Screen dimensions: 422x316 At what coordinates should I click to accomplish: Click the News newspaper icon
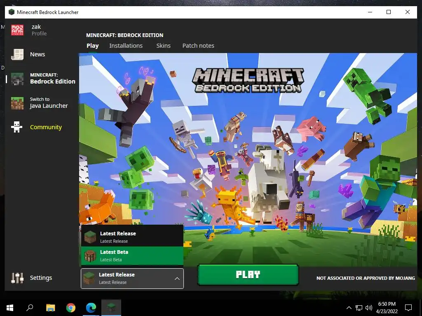click(x=17, y=55)
